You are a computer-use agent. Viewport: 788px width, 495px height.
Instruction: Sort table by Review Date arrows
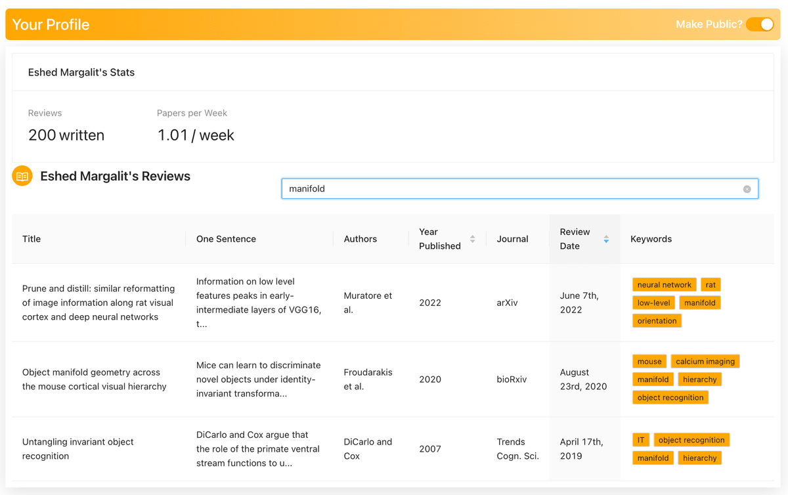tap(606, 239)
